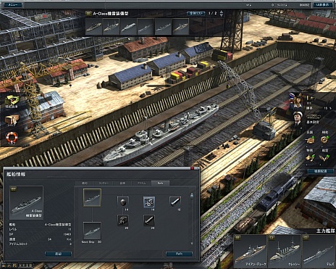Select the level 24 torpedo upgrade icon
The image size is (336, 269).
149,220
